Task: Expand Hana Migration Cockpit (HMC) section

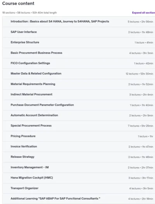Action: [79, 178]
